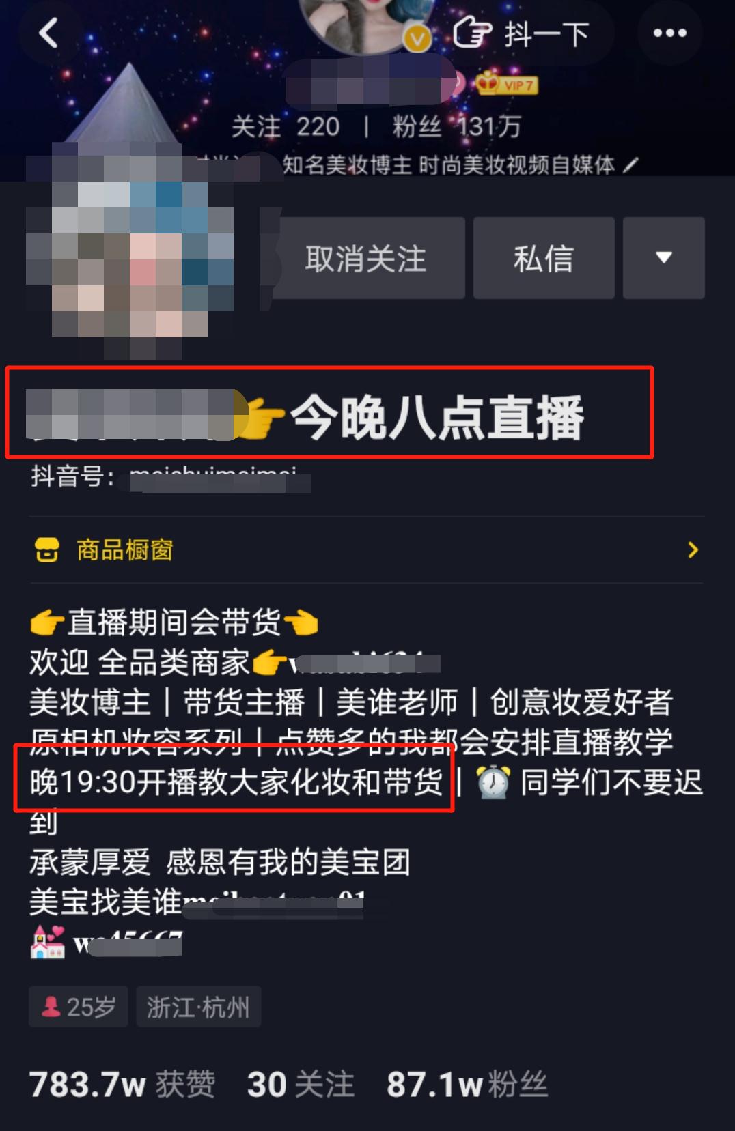Click the 取消关注 unfollow button
The height and width of the screenshot is (1131, 735).
tap(367, 258)
